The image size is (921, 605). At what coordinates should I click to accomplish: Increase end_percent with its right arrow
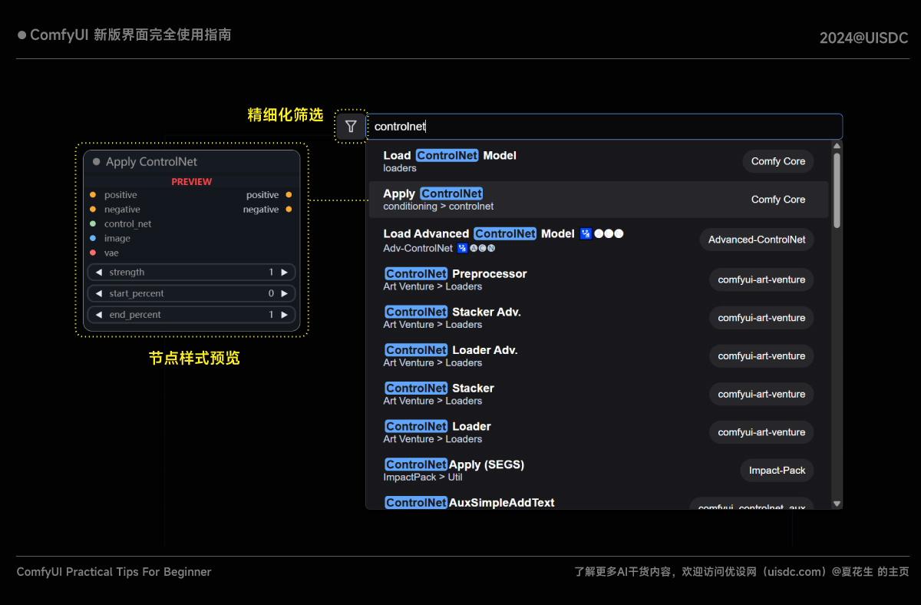pyautogui.click(x=284, y=315)
